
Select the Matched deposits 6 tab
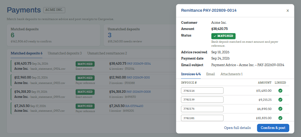pos(26,53)
